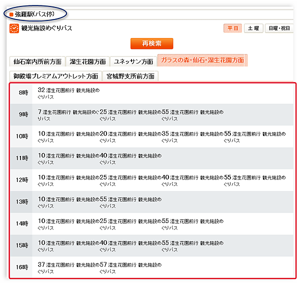Click the 15時 hour row label
Screen dimensions: 300x285
(x=22, y=245)
